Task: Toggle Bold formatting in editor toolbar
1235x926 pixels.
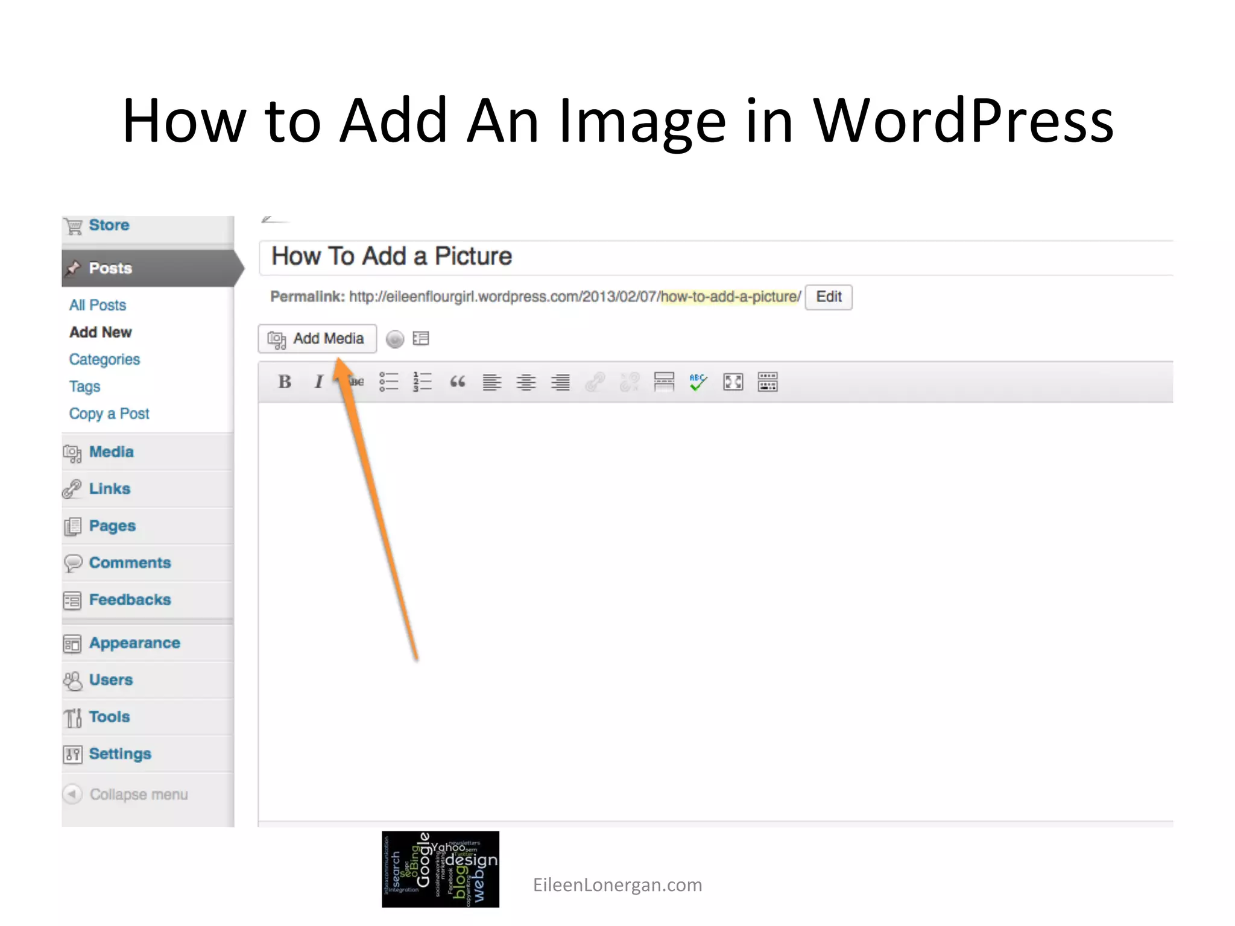Action: 285,382
